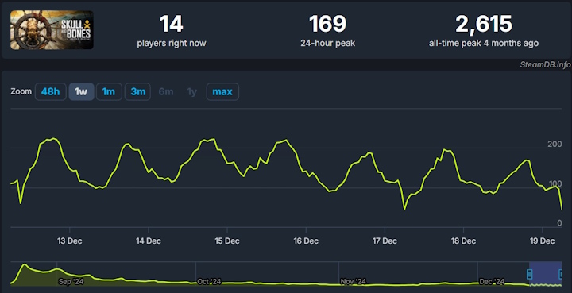Click the 100 y-axis value
Viewport: 572px width, 293px height.
[555, 183]
